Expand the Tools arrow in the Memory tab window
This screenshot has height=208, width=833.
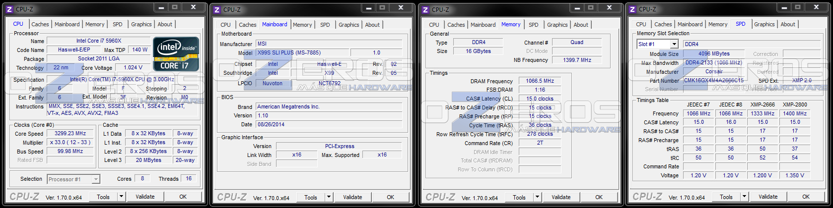coord(537,197)
